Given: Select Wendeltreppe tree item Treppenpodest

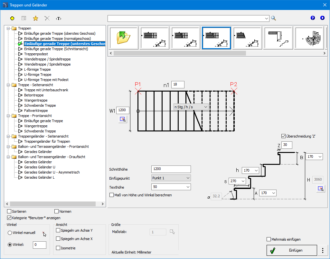Looking at the screenshot, I should (x=36, y=54).
